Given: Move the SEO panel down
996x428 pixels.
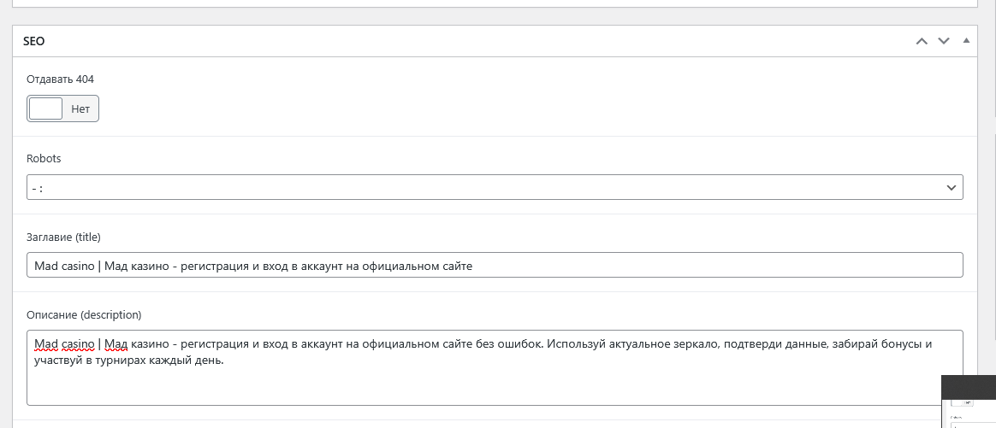Looking at the screenshot, I should click(x=944, y=41).
